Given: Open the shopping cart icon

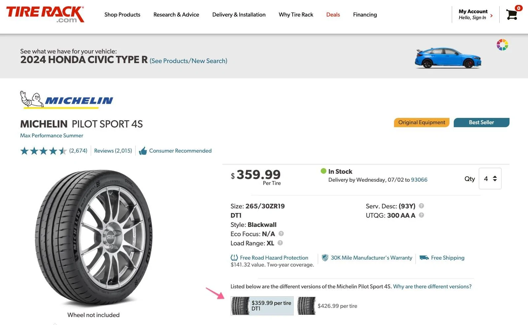Looking at the screenshot, I should (512, 15).
